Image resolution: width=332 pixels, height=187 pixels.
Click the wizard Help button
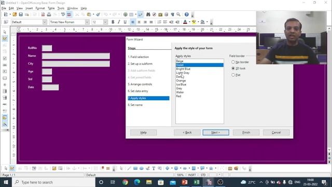143,132
